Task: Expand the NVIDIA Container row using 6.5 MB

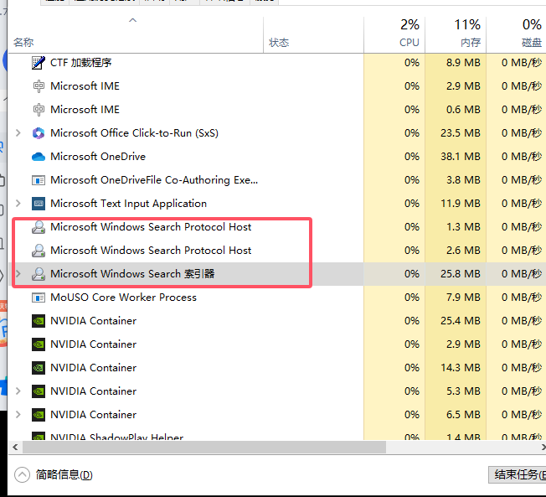Action: (18, 414)
